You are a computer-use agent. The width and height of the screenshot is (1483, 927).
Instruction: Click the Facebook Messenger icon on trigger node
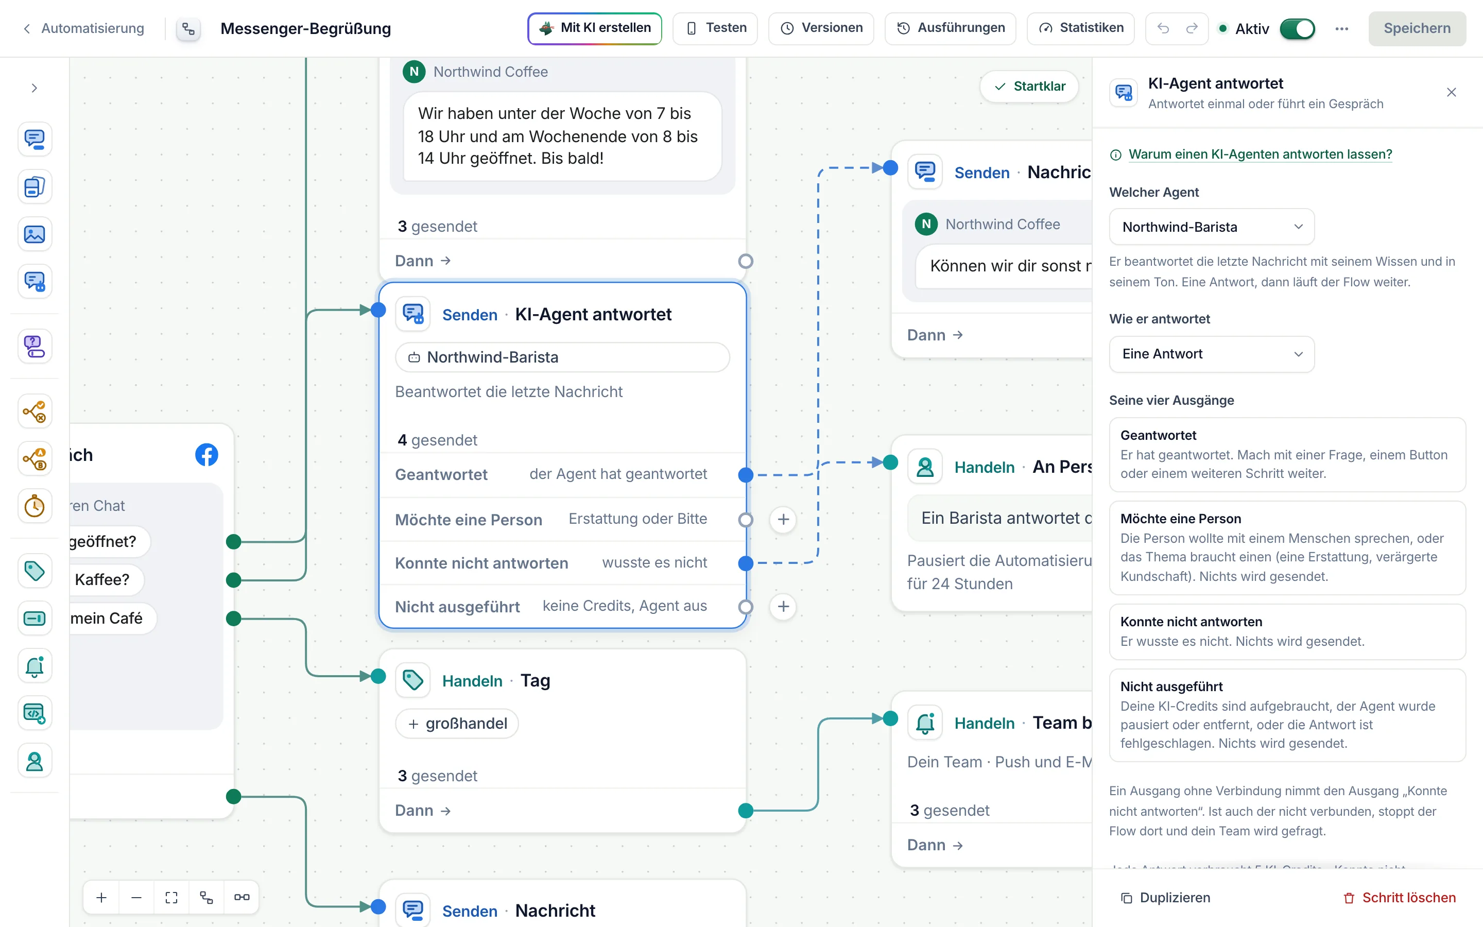(206, 455)
